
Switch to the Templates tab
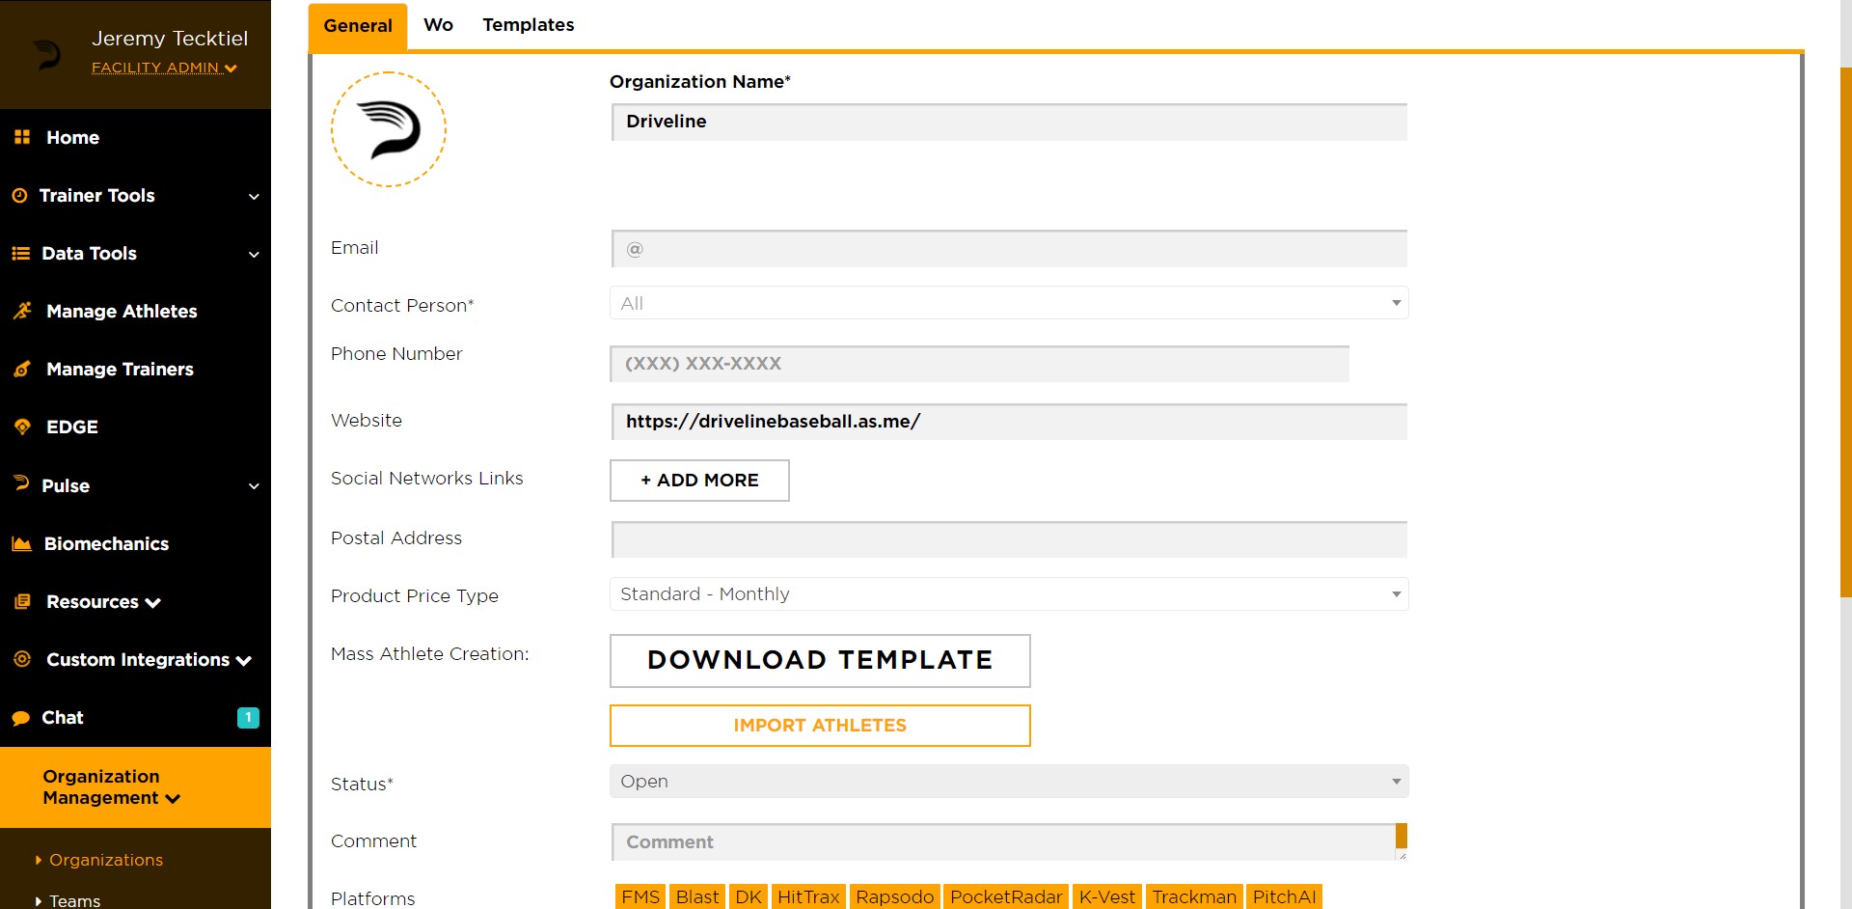click(529, 25)
